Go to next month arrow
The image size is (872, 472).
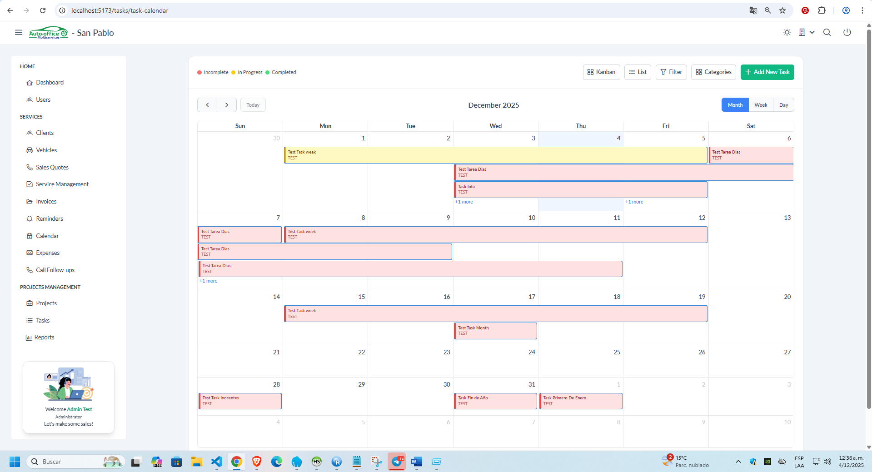pyautogui.click(x=227, y=105)
